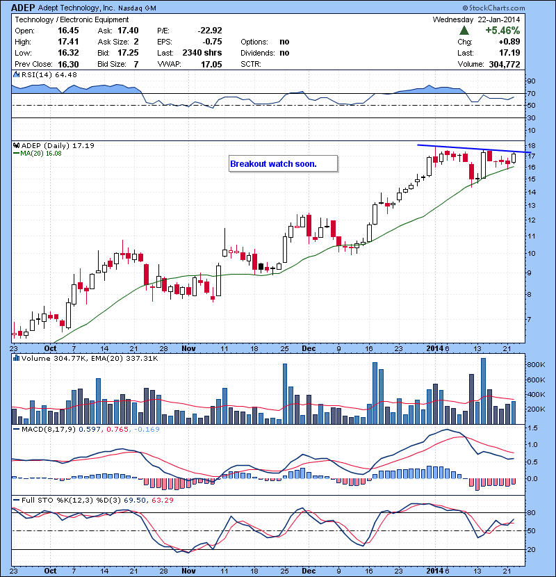Click the Dividends value no
Image resolution: width=556 pixels, height=577 pixels.
point(284,53)
